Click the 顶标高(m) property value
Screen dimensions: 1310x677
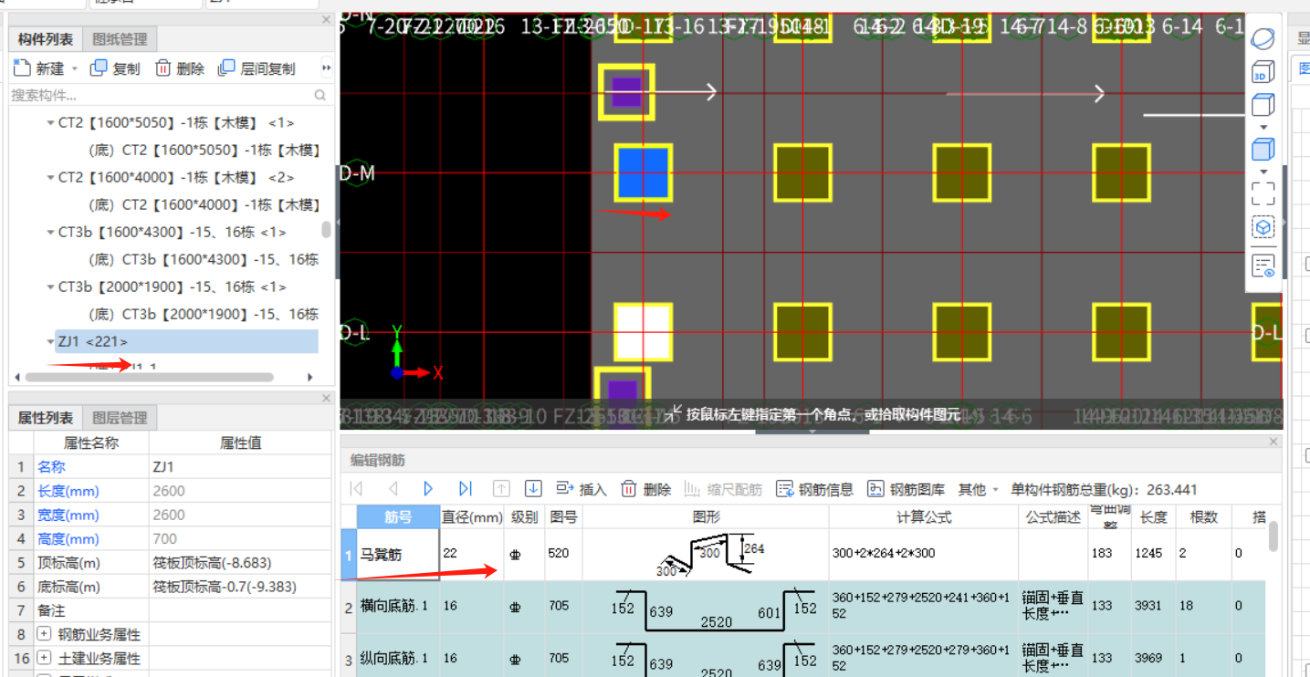point(240,562)
